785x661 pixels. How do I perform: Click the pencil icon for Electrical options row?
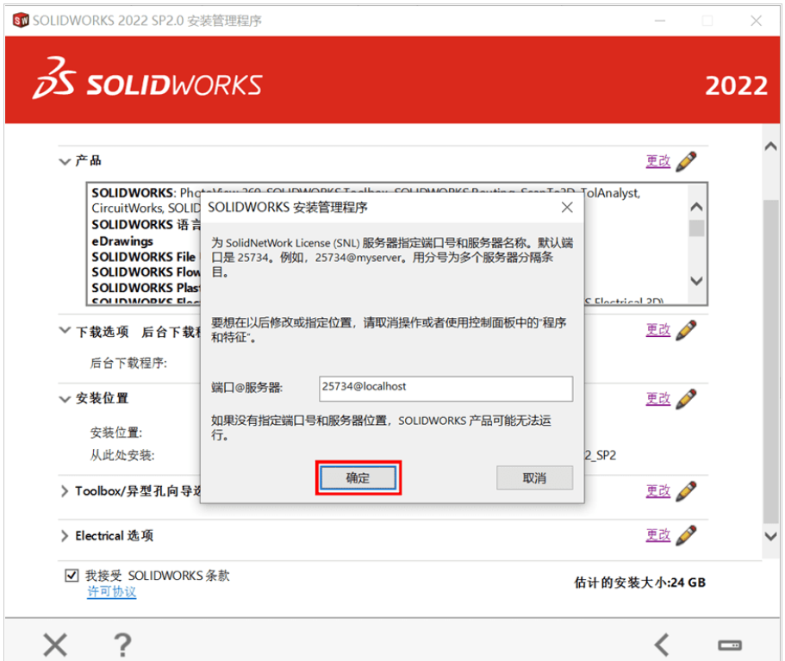(x=686, y=535)
